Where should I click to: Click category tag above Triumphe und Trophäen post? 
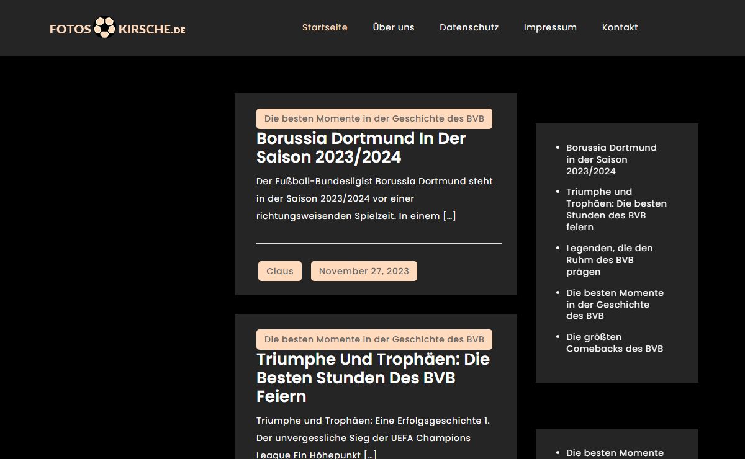tap(374, 339)
